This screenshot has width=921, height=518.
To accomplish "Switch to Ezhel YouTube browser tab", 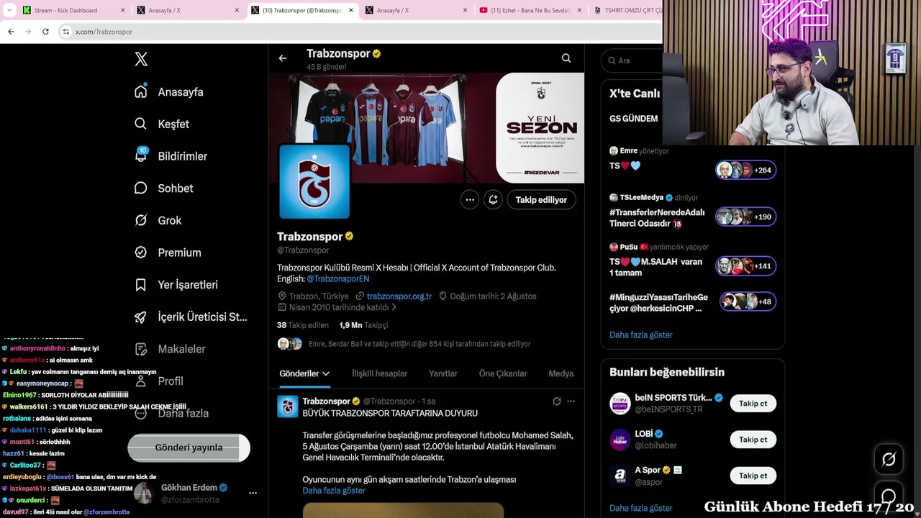I will (x=530, y=10).
